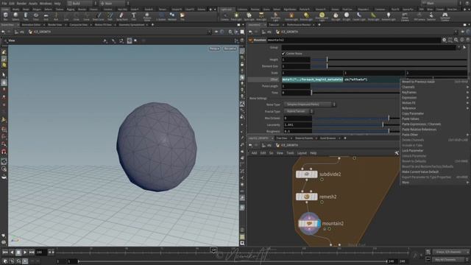Open the network editor Layout menu
471x265 pixels.
tap(302, 153)
